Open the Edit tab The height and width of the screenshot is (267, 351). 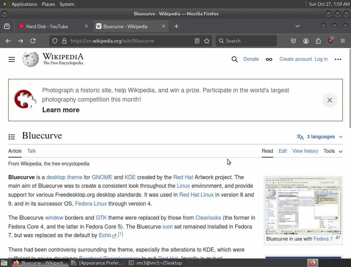283,151
